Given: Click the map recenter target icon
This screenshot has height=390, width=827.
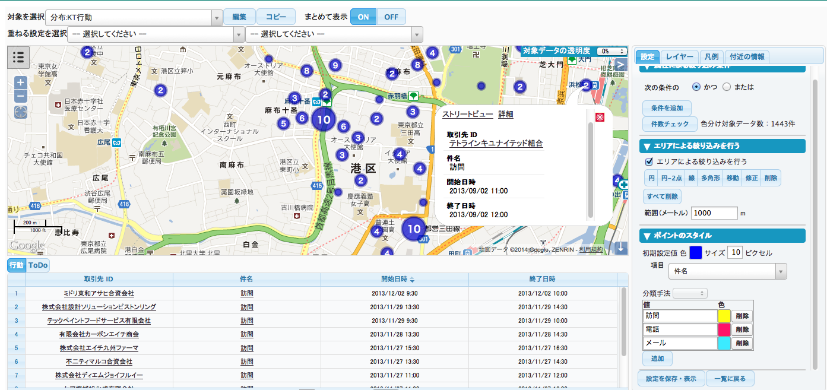Looking at the screenshot, I should [21, 111].
